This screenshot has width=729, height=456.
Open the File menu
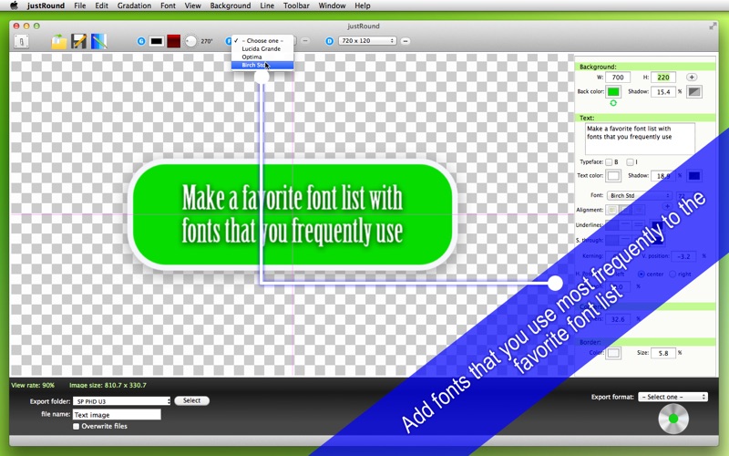80,5
